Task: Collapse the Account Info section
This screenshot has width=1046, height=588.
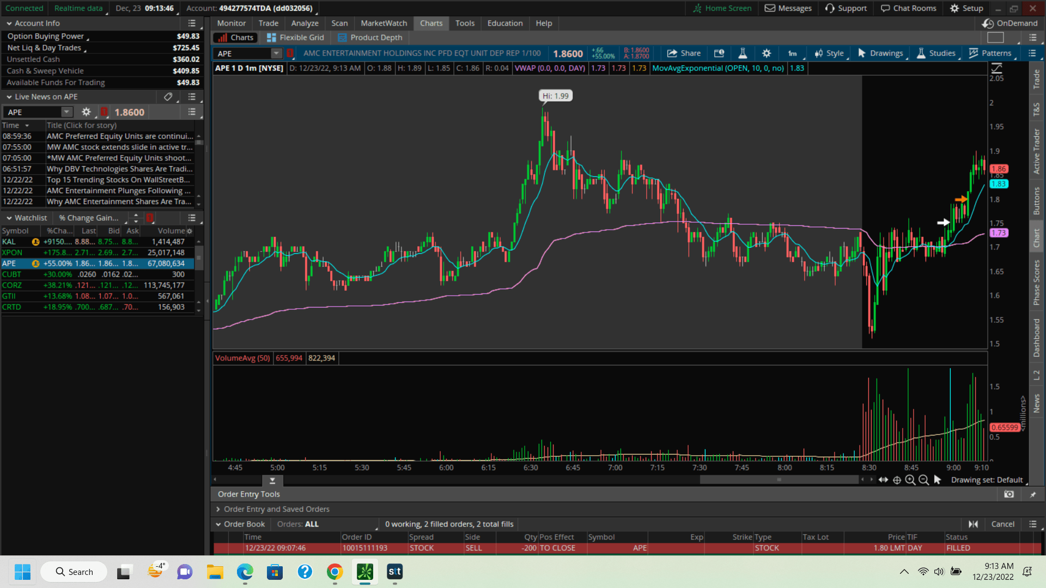Action: (9, 23)
